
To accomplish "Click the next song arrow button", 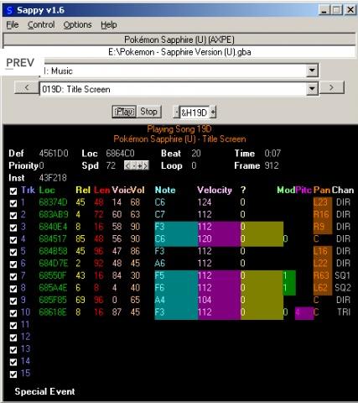I will (331, 88).
